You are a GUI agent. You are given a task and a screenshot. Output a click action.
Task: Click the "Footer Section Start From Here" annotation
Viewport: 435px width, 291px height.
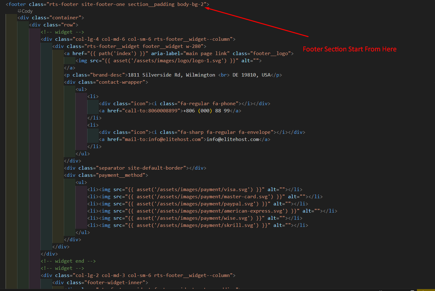349,49
